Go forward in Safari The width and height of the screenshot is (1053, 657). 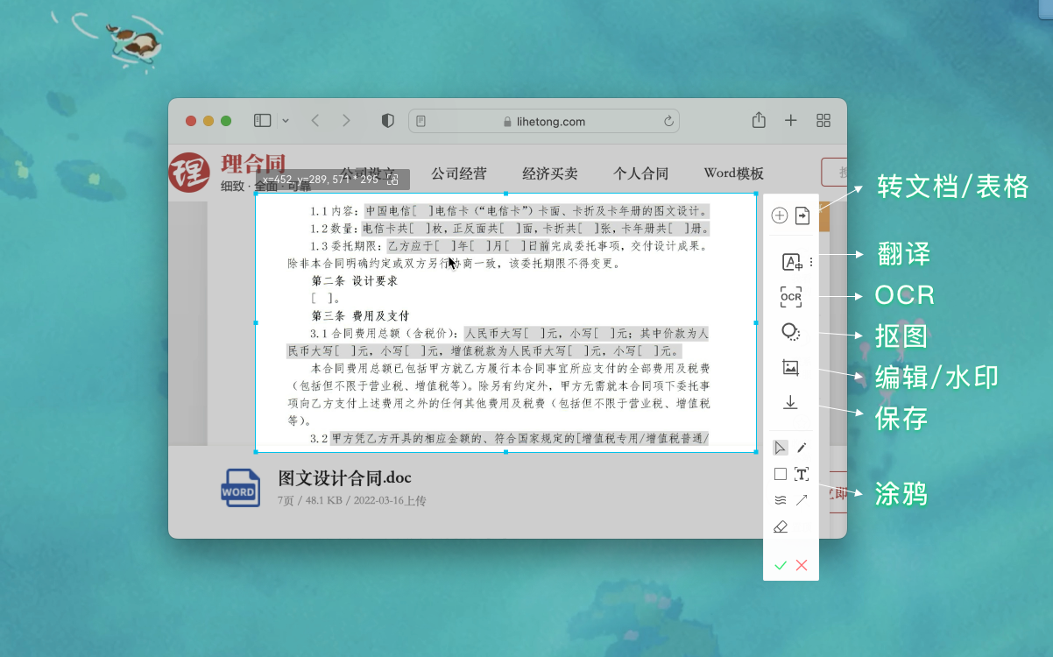click(x=346, y=121)
